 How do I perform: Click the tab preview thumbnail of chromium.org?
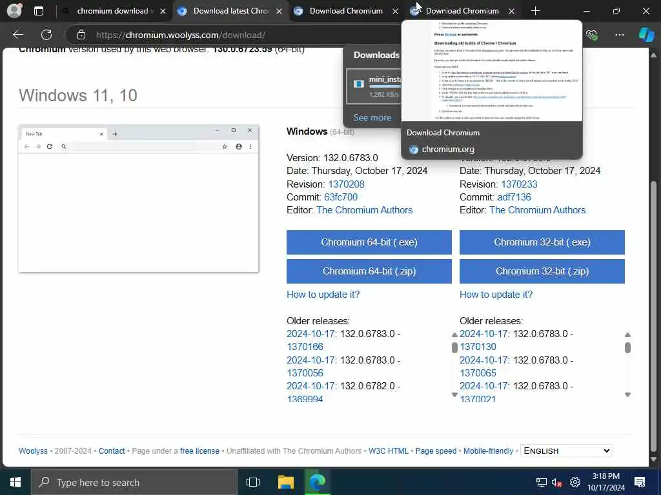pos(491,71)
